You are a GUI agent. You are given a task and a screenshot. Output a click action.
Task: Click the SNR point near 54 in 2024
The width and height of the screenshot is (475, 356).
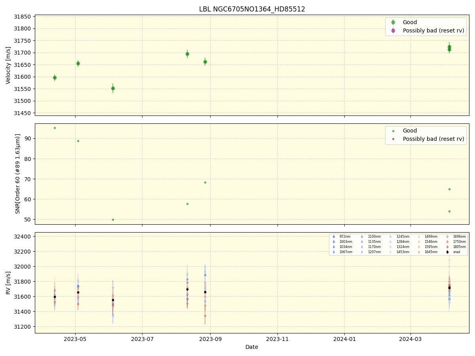pos(449,211)
